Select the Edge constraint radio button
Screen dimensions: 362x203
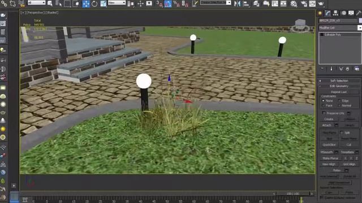point(339,101)
